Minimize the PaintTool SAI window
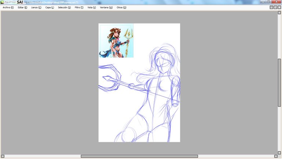The width and height of the screenshot is (282, 159). [263, 2]
